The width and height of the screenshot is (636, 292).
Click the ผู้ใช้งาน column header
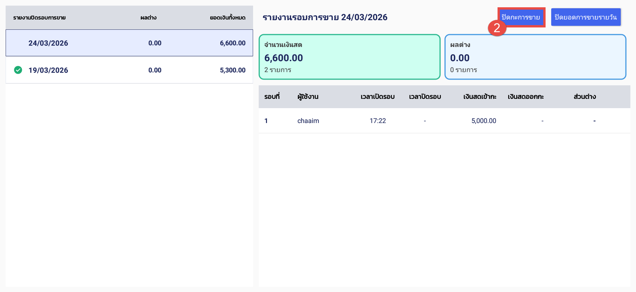[x=308, y=97]
